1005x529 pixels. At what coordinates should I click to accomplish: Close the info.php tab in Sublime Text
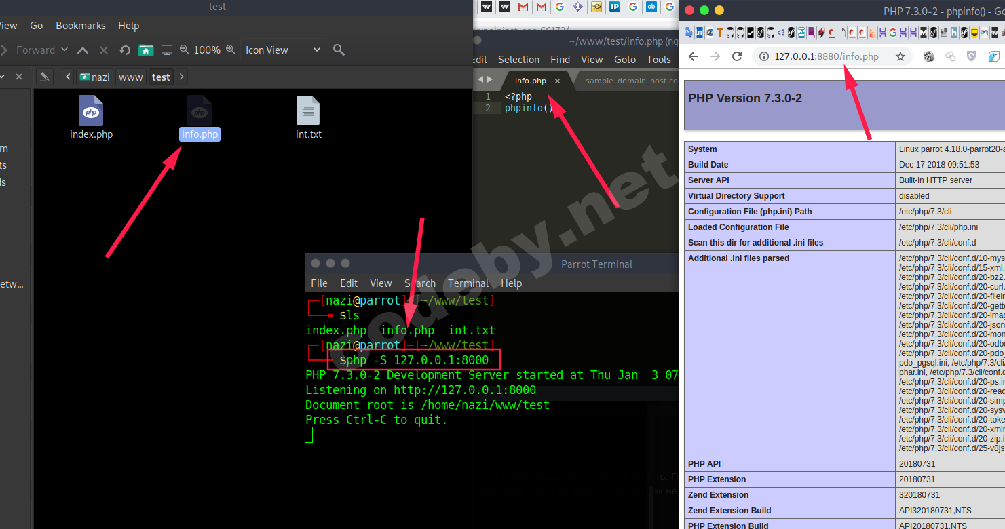pos(558,81)
